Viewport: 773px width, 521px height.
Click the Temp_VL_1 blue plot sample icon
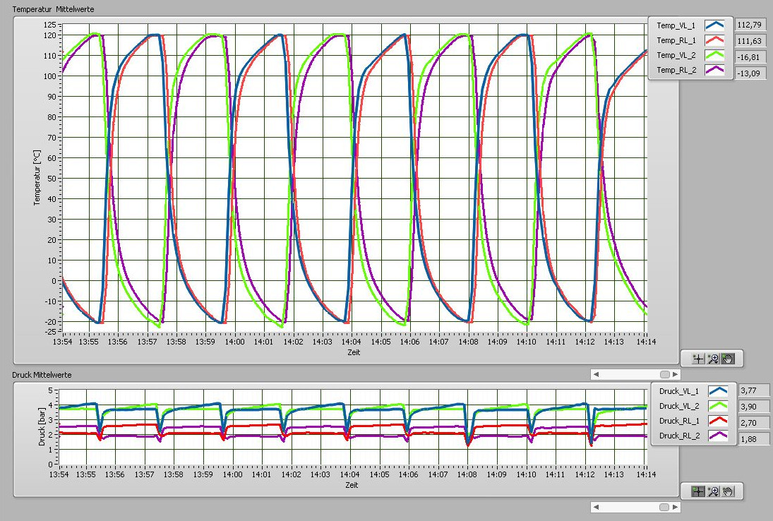[715, 25]
